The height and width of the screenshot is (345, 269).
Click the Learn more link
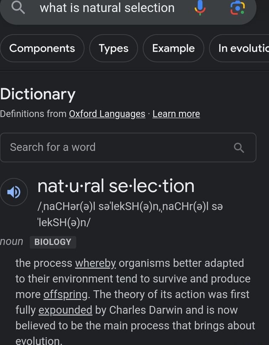point(176,114)
